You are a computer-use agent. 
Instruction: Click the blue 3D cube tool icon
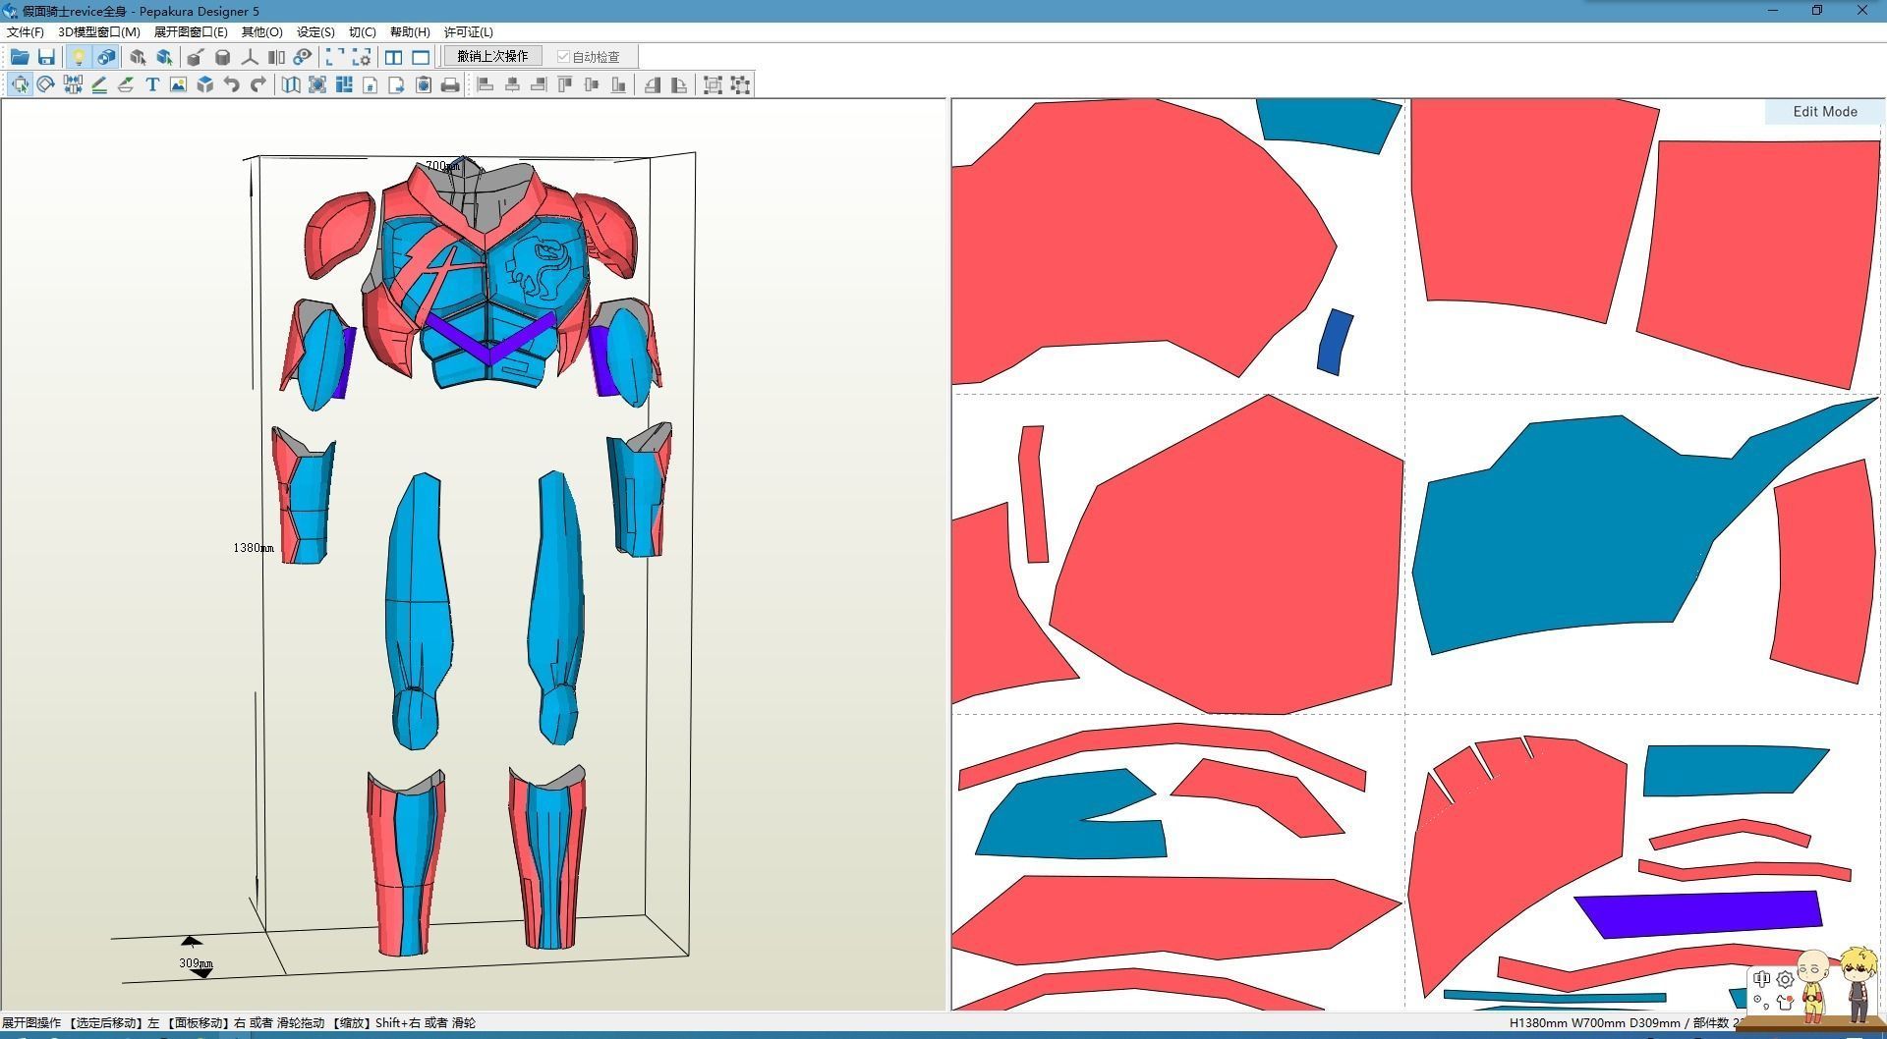coord(204,84)
